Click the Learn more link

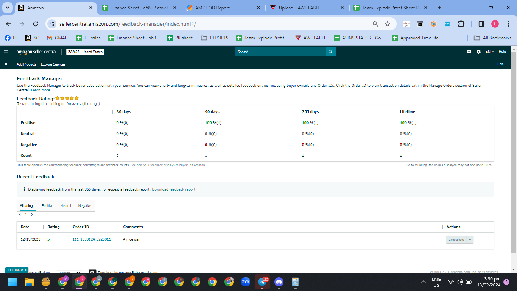40,90
